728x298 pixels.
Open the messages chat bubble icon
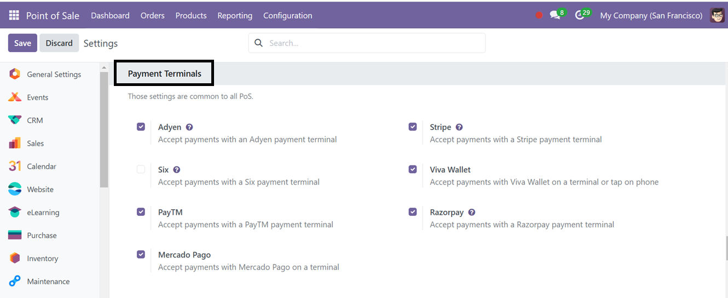(x=556, y=15)
